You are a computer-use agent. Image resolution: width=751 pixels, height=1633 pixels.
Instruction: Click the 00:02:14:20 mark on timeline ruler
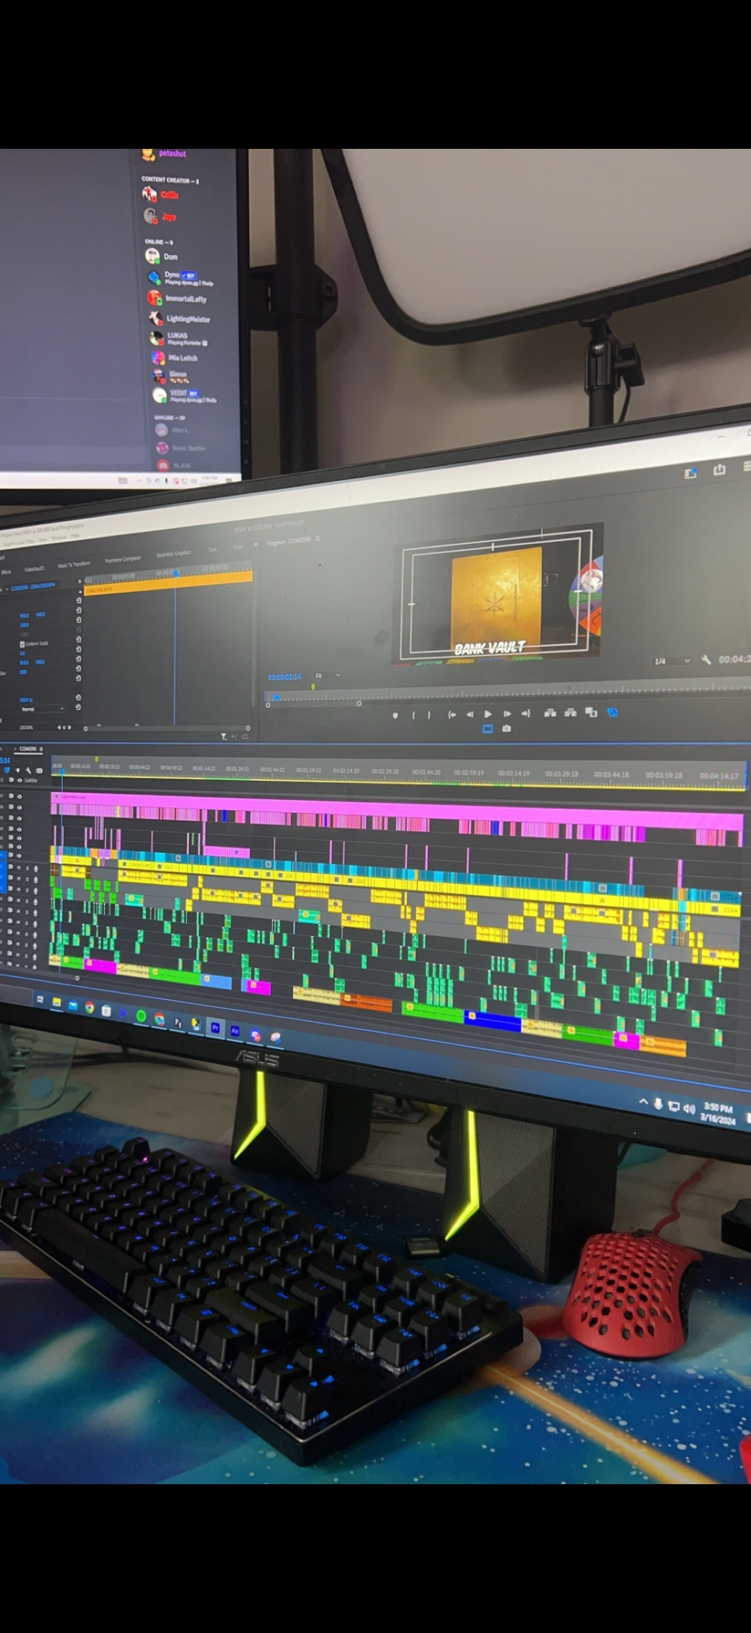346,771
